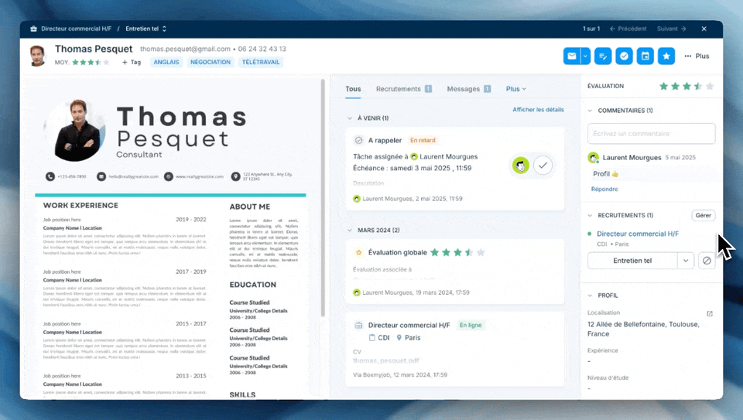The image size is (743, 420).
Task: Click the Entretien tel stage button
Action: pos(632,261)
